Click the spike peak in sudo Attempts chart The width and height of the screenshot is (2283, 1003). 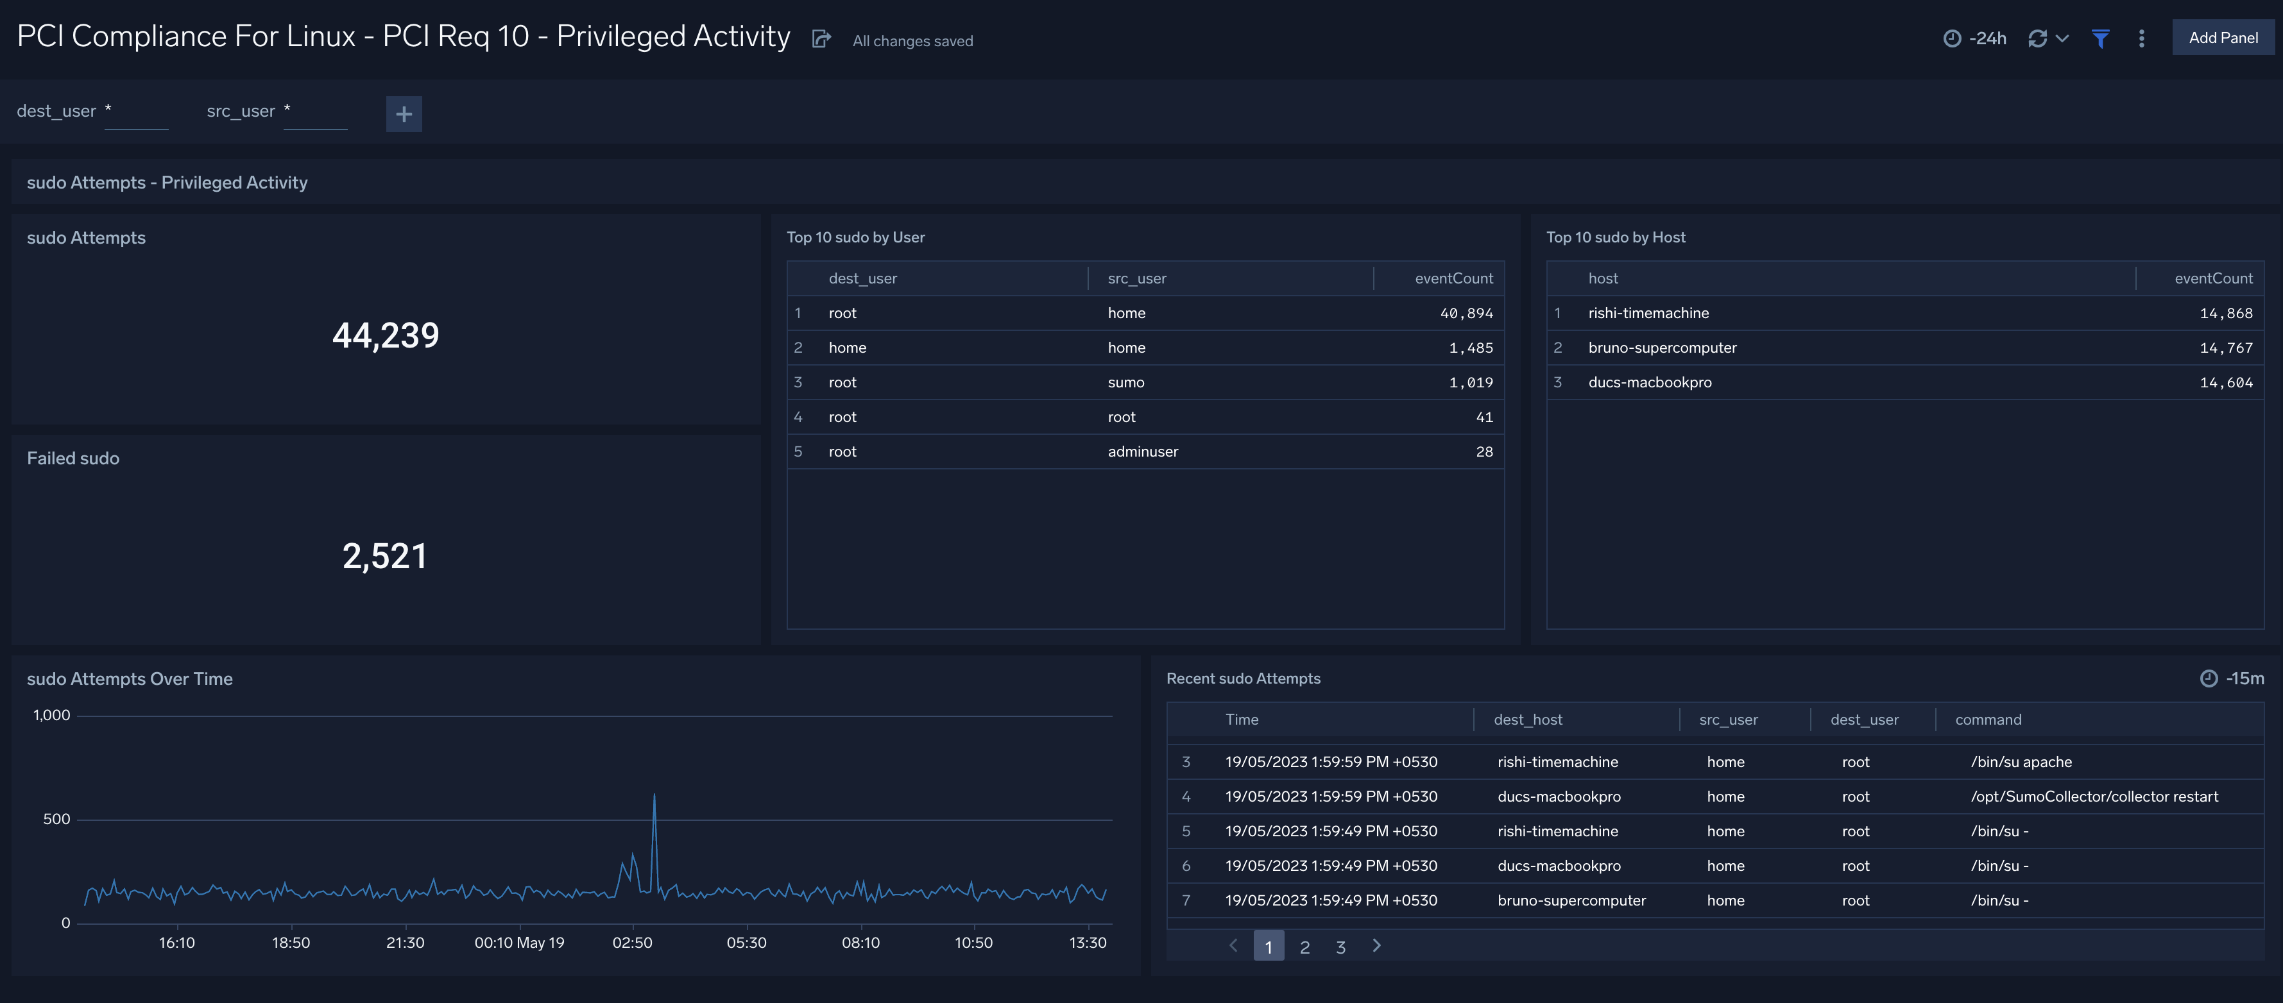[654, 796]
